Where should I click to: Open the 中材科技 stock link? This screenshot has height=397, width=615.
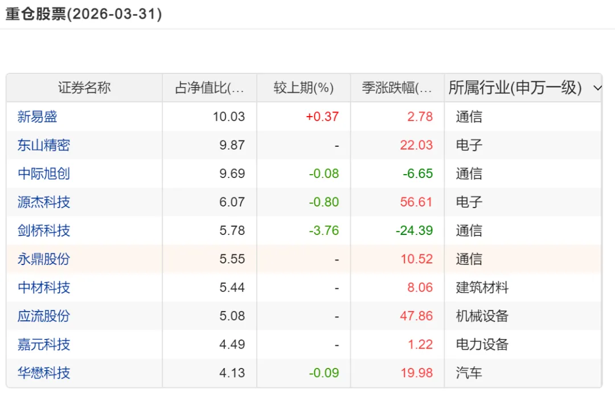(43, 288)
